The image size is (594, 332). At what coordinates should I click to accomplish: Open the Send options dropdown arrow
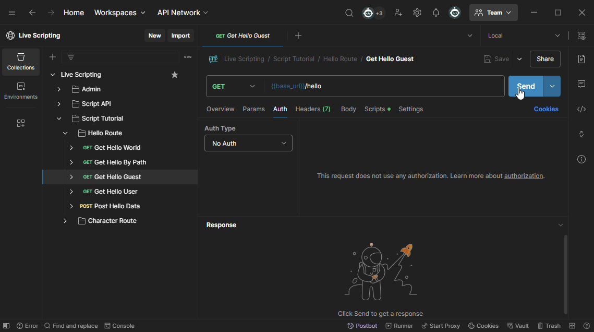coord(552,87)
